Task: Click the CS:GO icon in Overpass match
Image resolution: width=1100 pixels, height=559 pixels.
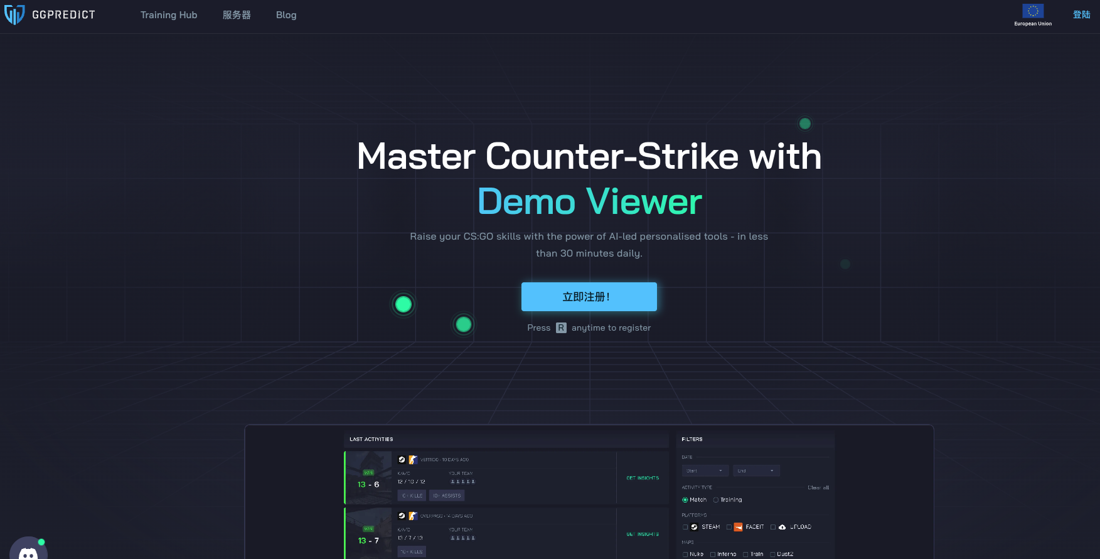Action: (x=413, y=516)
